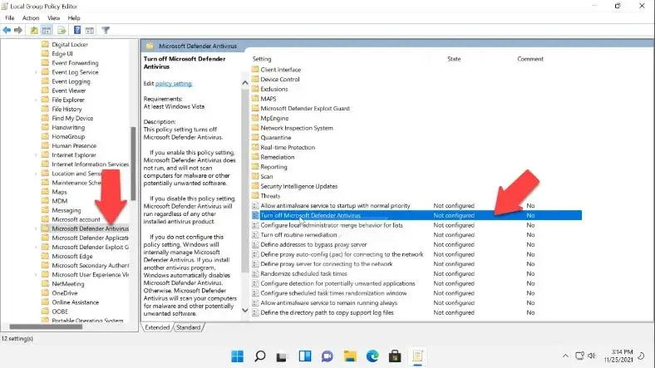This screenshot has width=655, height=368.
Task: Select OneDrive in the tree
Action: [x=65, y=293]
